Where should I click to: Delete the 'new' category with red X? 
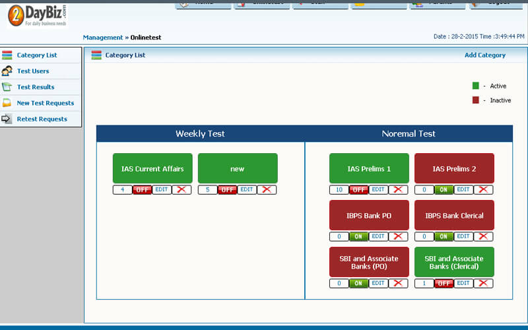[267, 189]
